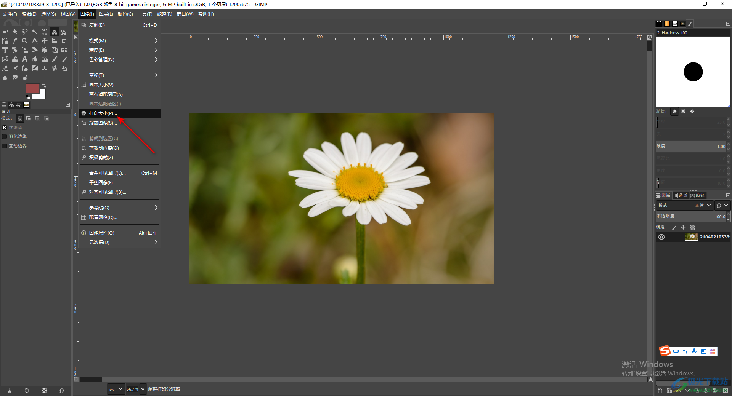The width and height of the screenshot is (732, 396).
Task: Swap foreground and background colors
Action: [44, 86]
